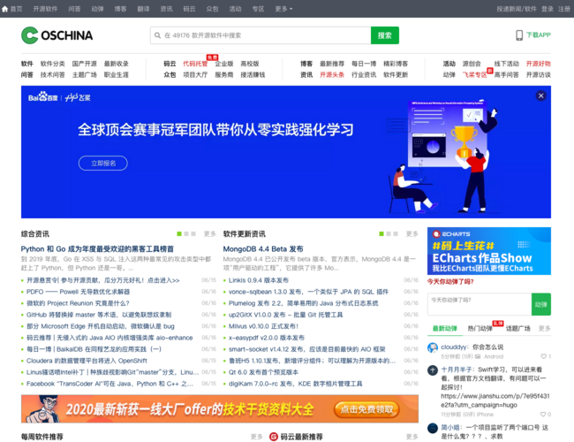Open 翻译 in the top navigation bar
Image resolution: width=574 pixels, height=442 pixels.
click(143, 8)
